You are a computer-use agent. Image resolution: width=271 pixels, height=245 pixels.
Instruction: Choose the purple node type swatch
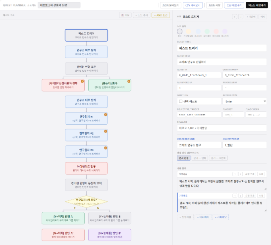click(225, 31)
